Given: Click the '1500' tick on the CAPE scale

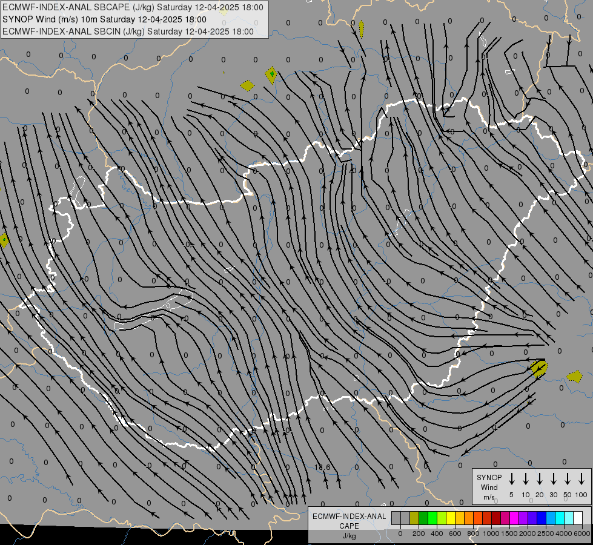Looking at the screenshot, I should click(x=509, y=533).
